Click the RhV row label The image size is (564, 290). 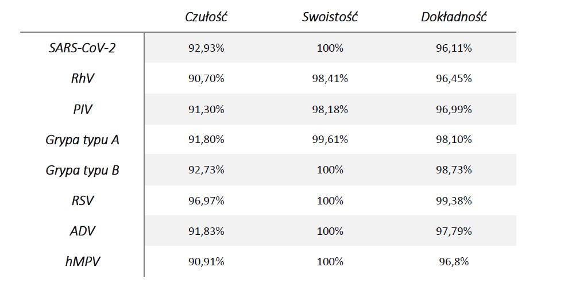(x=82, y=79)
